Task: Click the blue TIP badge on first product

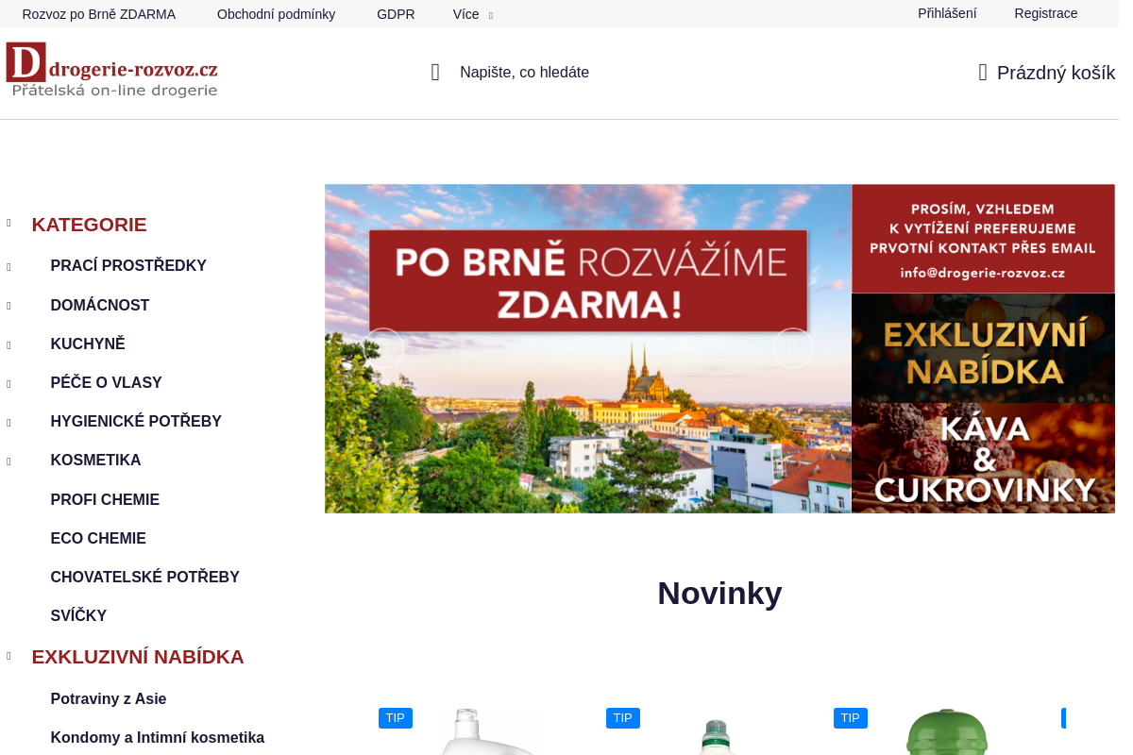Action: (x=396, y=717)
